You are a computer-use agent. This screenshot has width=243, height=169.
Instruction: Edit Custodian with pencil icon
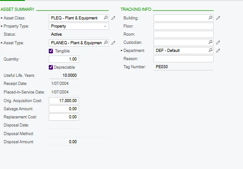click(x=218, y=42)
